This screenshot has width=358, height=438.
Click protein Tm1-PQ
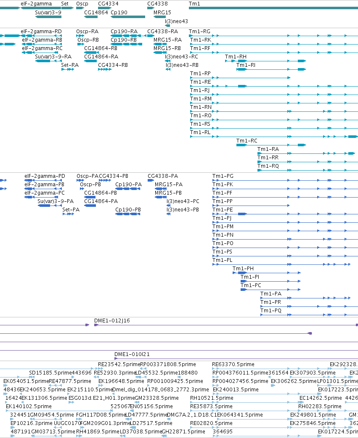click(x=271, y=310)
